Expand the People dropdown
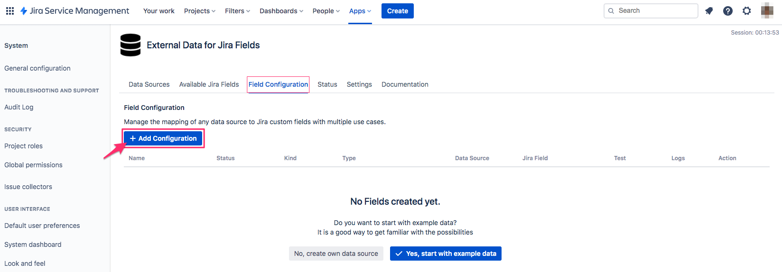This screenshot has height=272, width=782. [326, 11]
